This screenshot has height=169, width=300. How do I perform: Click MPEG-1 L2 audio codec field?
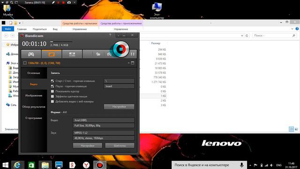pos(104,132)
